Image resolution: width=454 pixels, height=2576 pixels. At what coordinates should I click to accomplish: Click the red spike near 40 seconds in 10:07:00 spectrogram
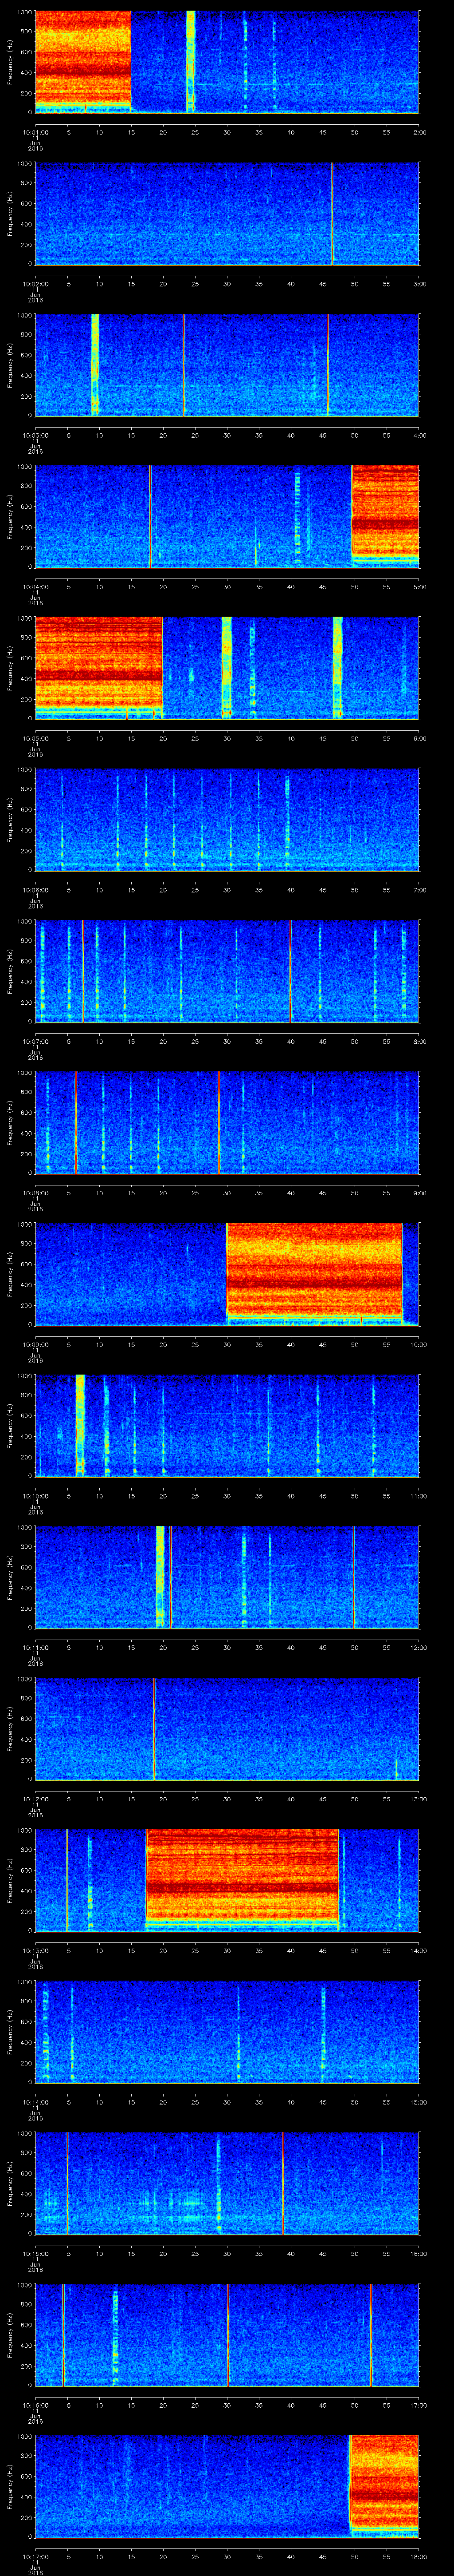pos(290,971)
